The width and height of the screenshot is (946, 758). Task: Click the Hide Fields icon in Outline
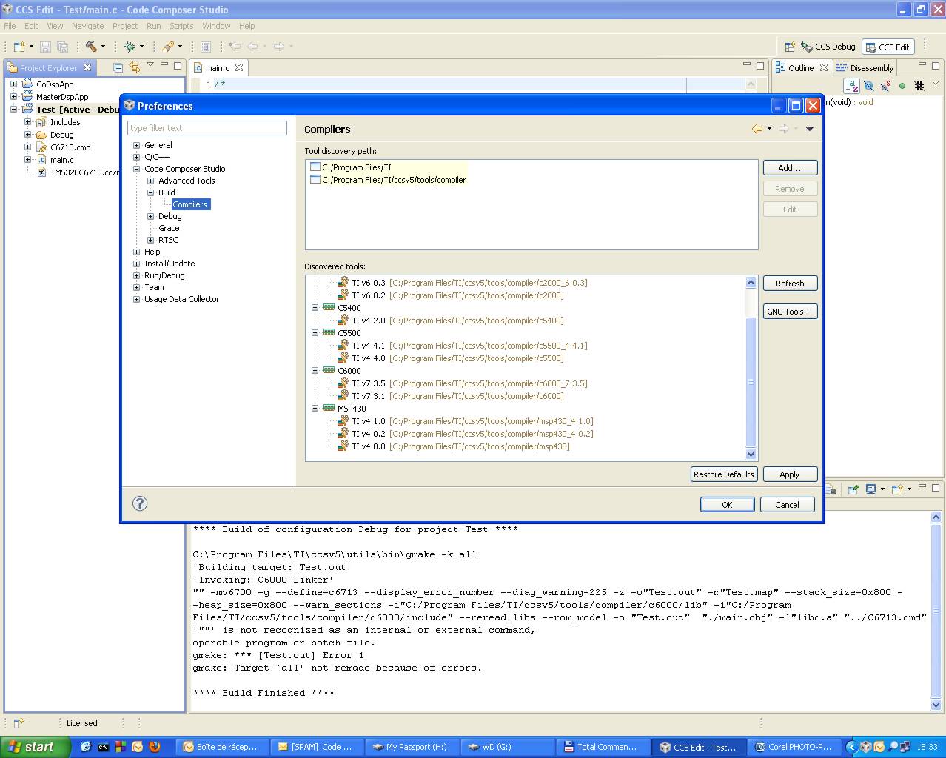tap(868, 86)
